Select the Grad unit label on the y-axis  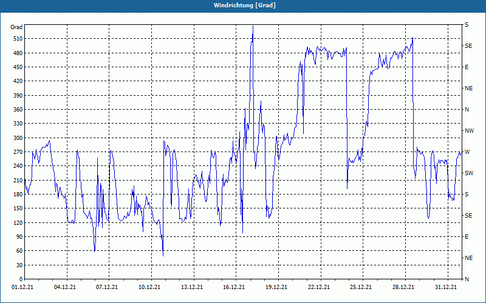click(16, 27)
